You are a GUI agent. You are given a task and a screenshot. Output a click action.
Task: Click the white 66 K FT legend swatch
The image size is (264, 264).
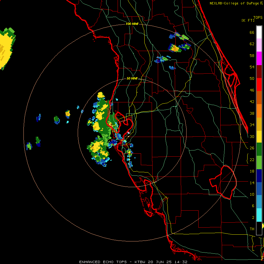click(259, 32)
